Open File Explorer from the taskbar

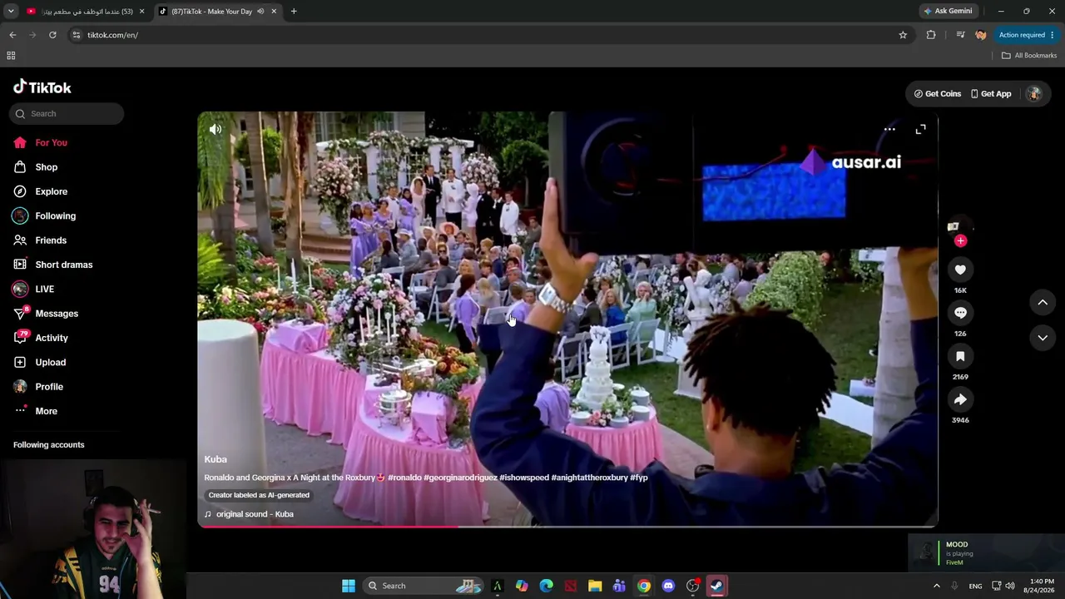(x=595, y=586)
